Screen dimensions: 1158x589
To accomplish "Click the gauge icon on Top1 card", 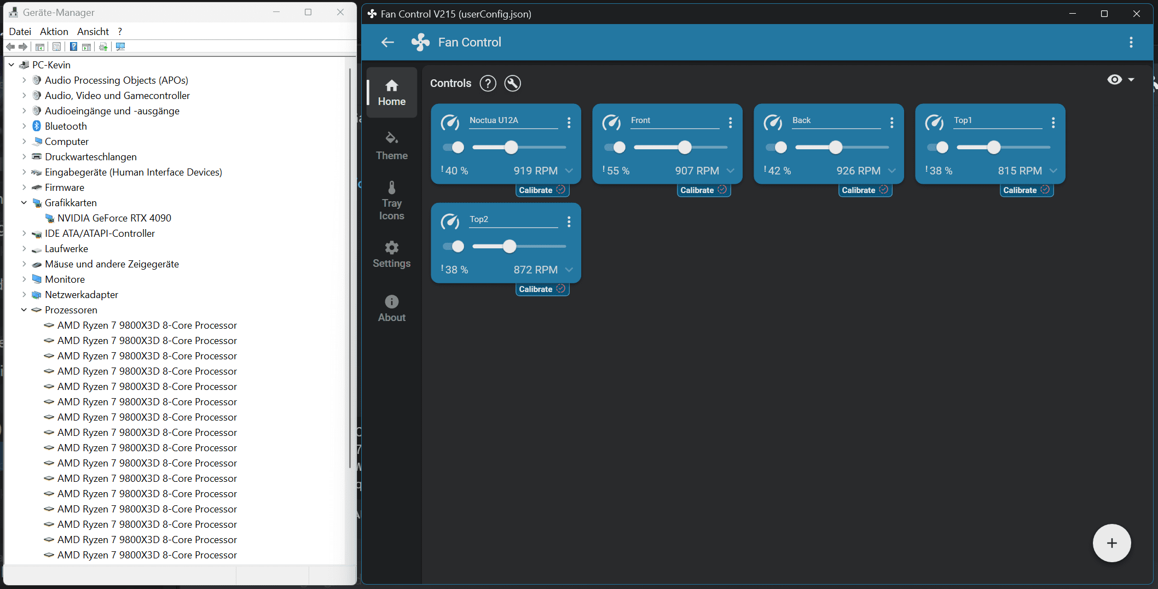I will [x=934, y=123].
